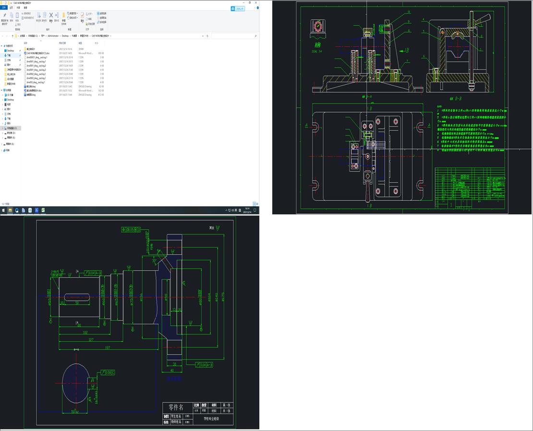This screenshot has height=431, width=533.
Task: Click Invert selection in the ribbon
Action: coord(103,22)
